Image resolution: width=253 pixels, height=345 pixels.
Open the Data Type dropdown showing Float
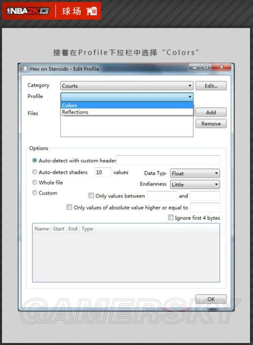click(x=195, y=173)
